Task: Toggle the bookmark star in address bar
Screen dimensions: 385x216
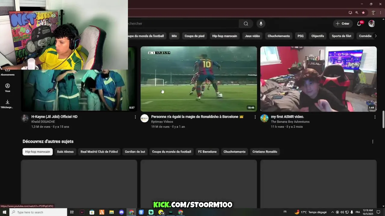Action: tap(363, 13)
